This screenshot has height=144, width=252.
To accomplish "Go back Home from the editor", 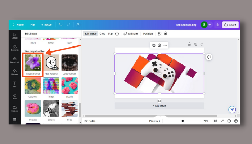I will tap(18, 24).
